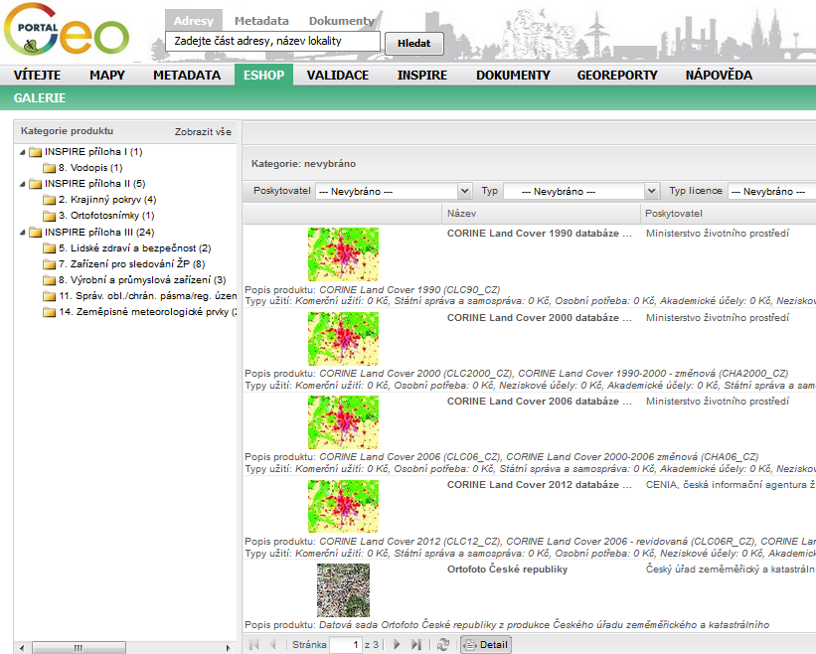Viewport: 816px width, 654px height.
Task: Click CORINE Land Cover 2012 thumbnail
Action: pyautogui.click(x=343, y=506)
